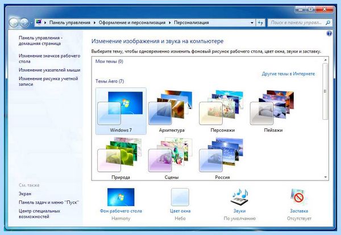This screenshot has height=235, width=341.
Task: Click the Control Panel icon in address bar
Action: pyautogui.click(x=39, y=22)
